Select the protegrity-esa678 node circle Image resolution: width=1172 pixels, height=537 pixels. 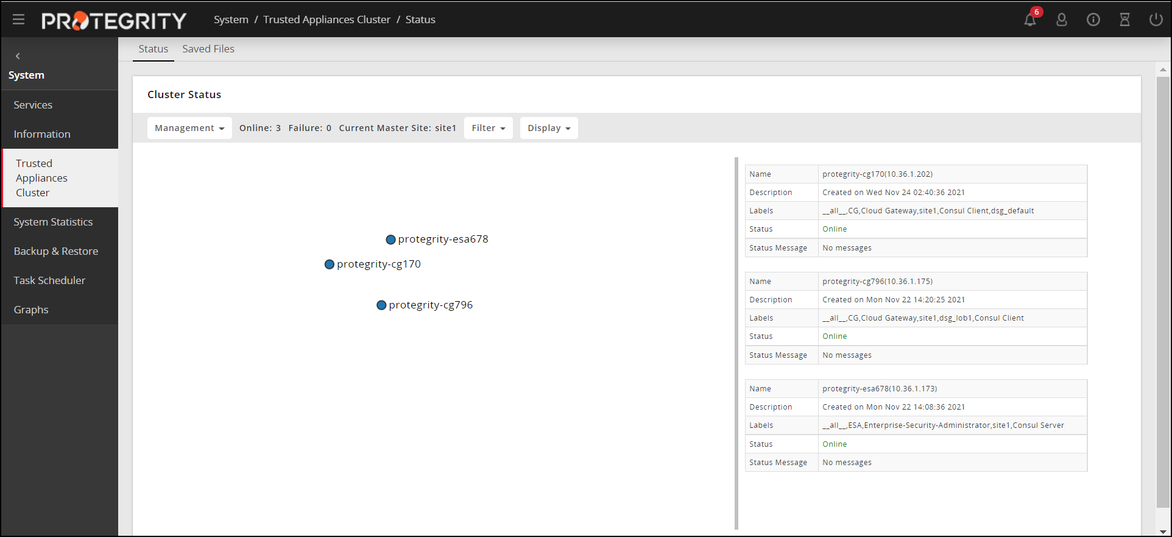coord(391,240)
